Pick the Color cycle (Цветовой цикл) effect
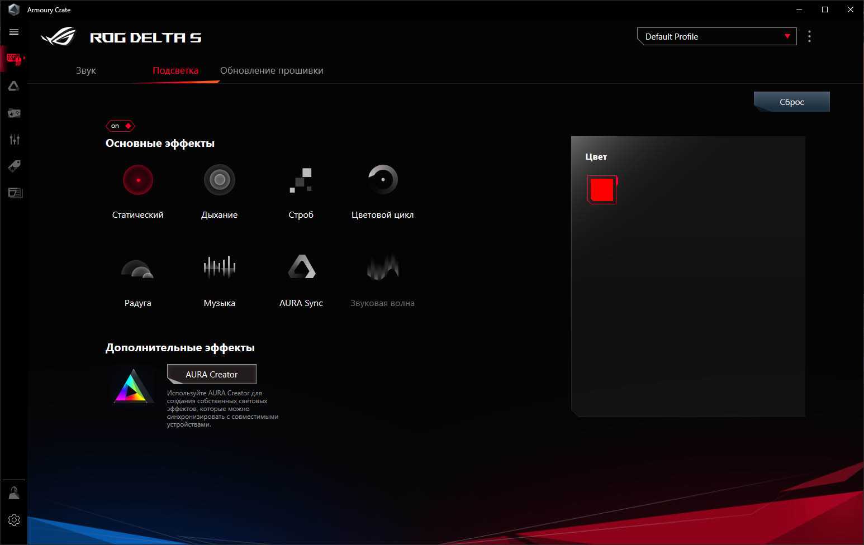 point(382,180)
